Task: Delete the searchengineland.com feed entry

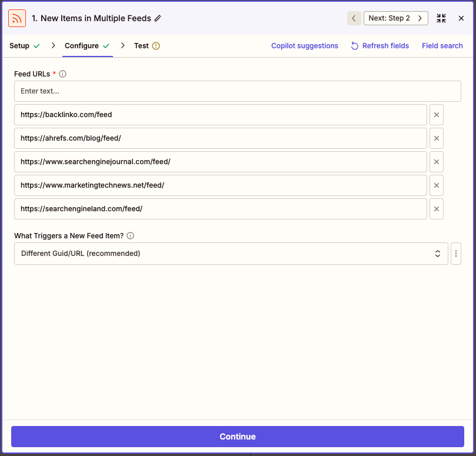Action: (x=437, y=209)
